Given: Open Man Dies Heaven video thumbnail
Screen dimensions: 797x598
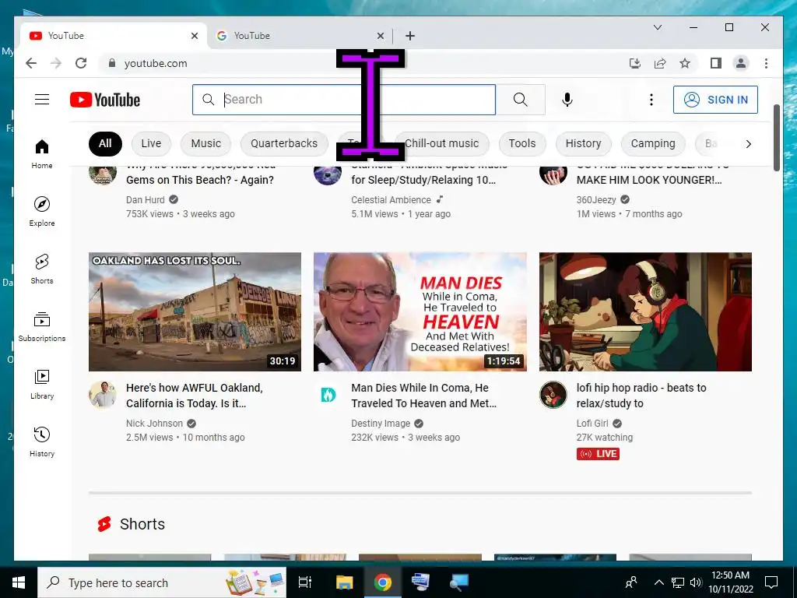Looking at the screenshot, I should pyautogui.click(x=420, y=311).
